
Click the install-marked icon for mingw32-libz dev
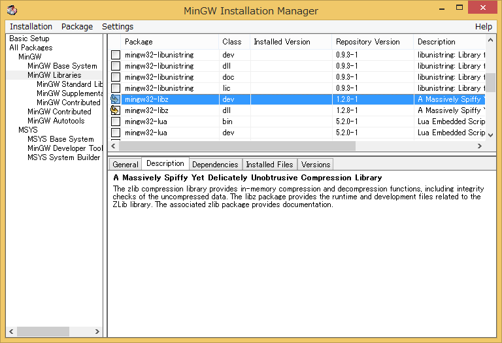115,99
